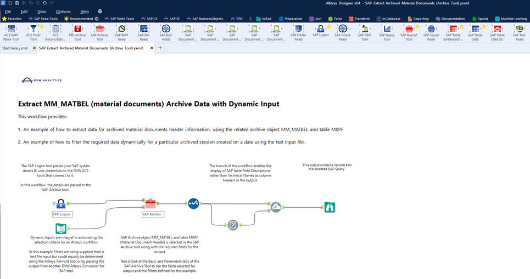This screenshot has height=279, width=530.
Task: Open the Help menu
Action: (x=85, y=12)
